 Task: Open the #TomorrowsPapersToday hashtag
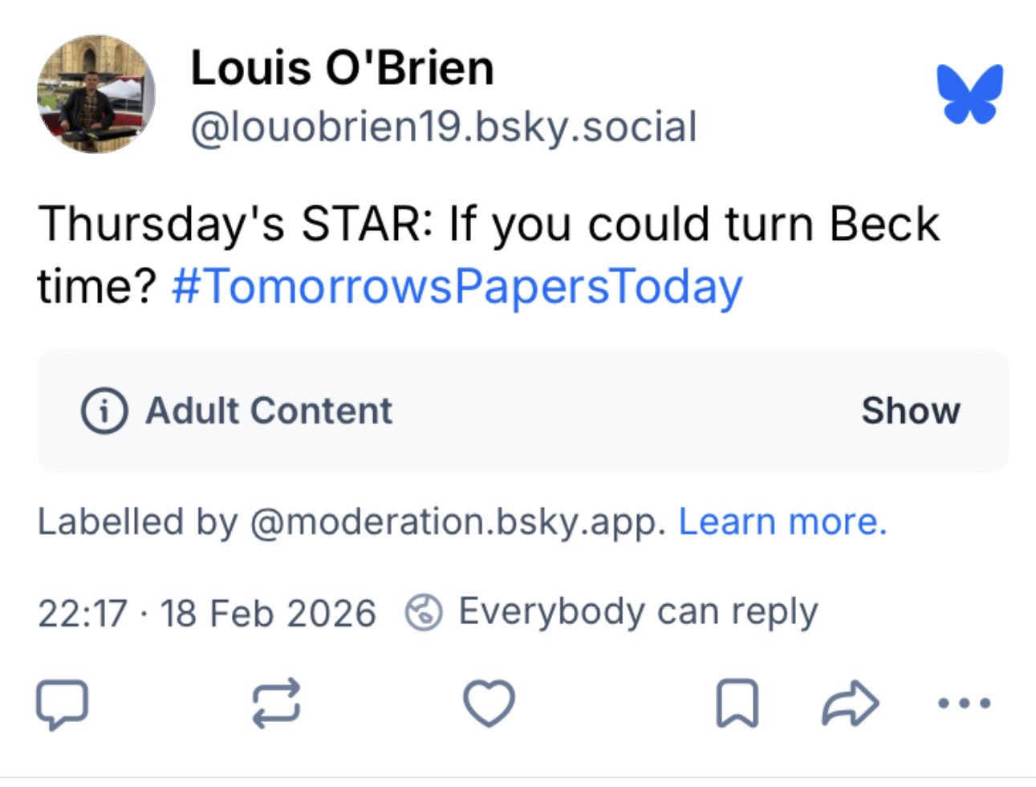457,286
